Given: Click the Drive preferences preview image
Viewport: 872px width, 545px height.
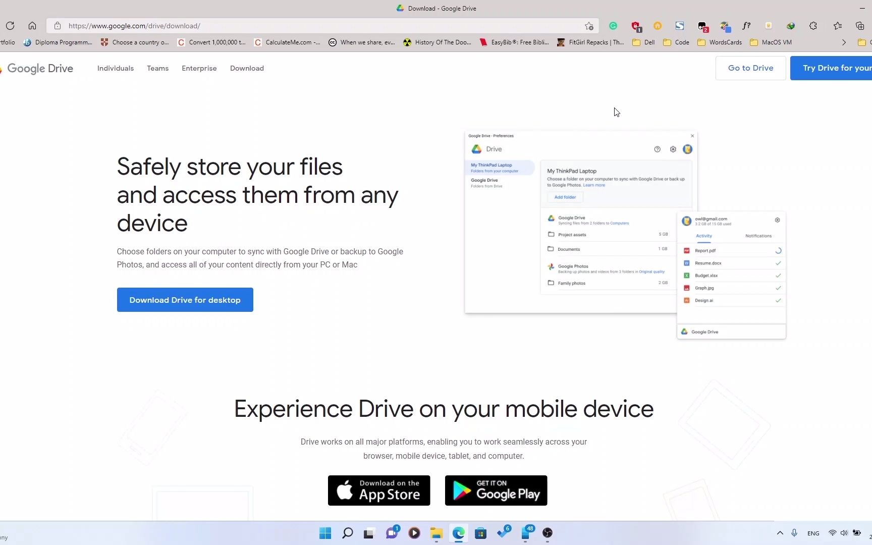Looking at the screenshot, I should [625, 235].
